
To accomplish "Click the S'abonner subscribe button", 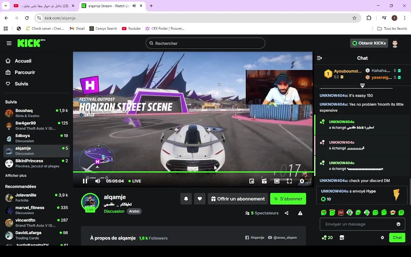I will (x=288, y=199).
